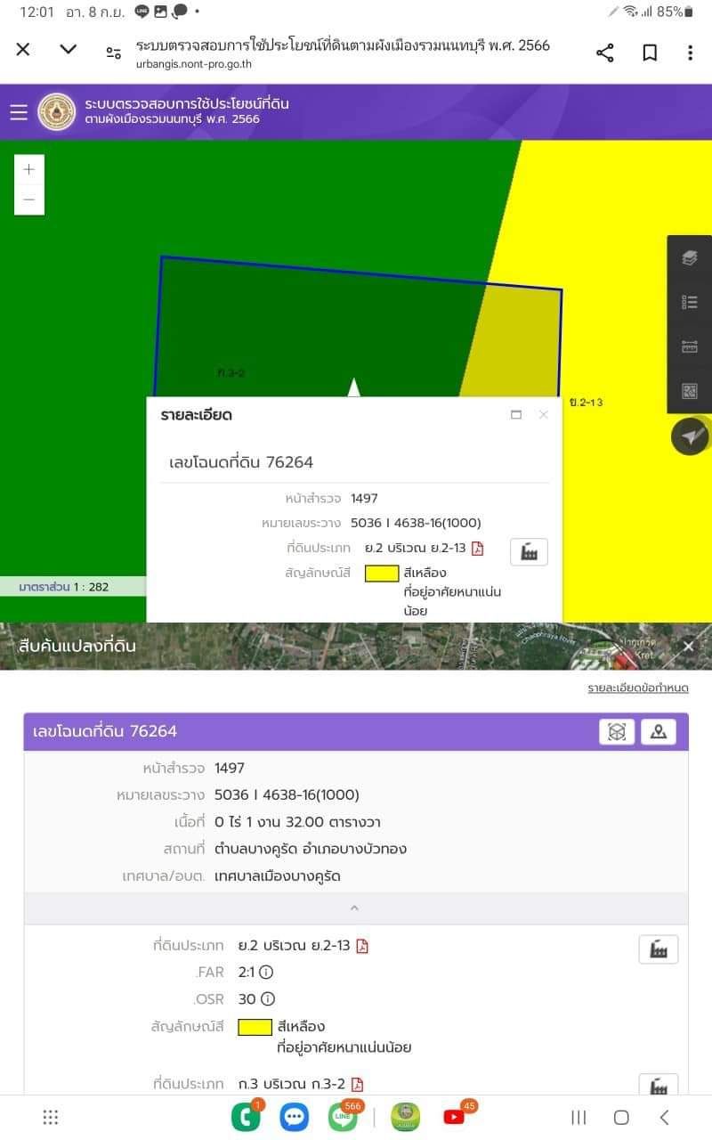The width and height of the screenshot is (712, 1140).
Task: Zoom out the map with minus button
Action: (x=29, y=199)
